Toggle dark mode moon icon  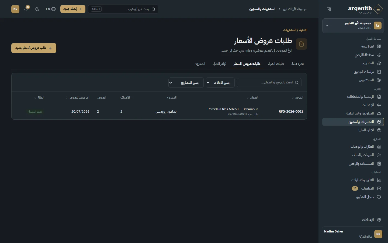(x=37, y=9)
